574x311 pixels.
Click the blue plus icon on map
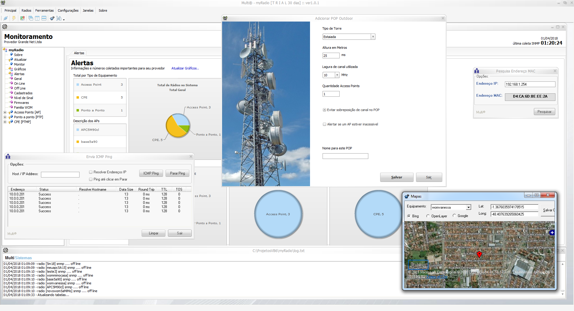[x=552, y=233]
